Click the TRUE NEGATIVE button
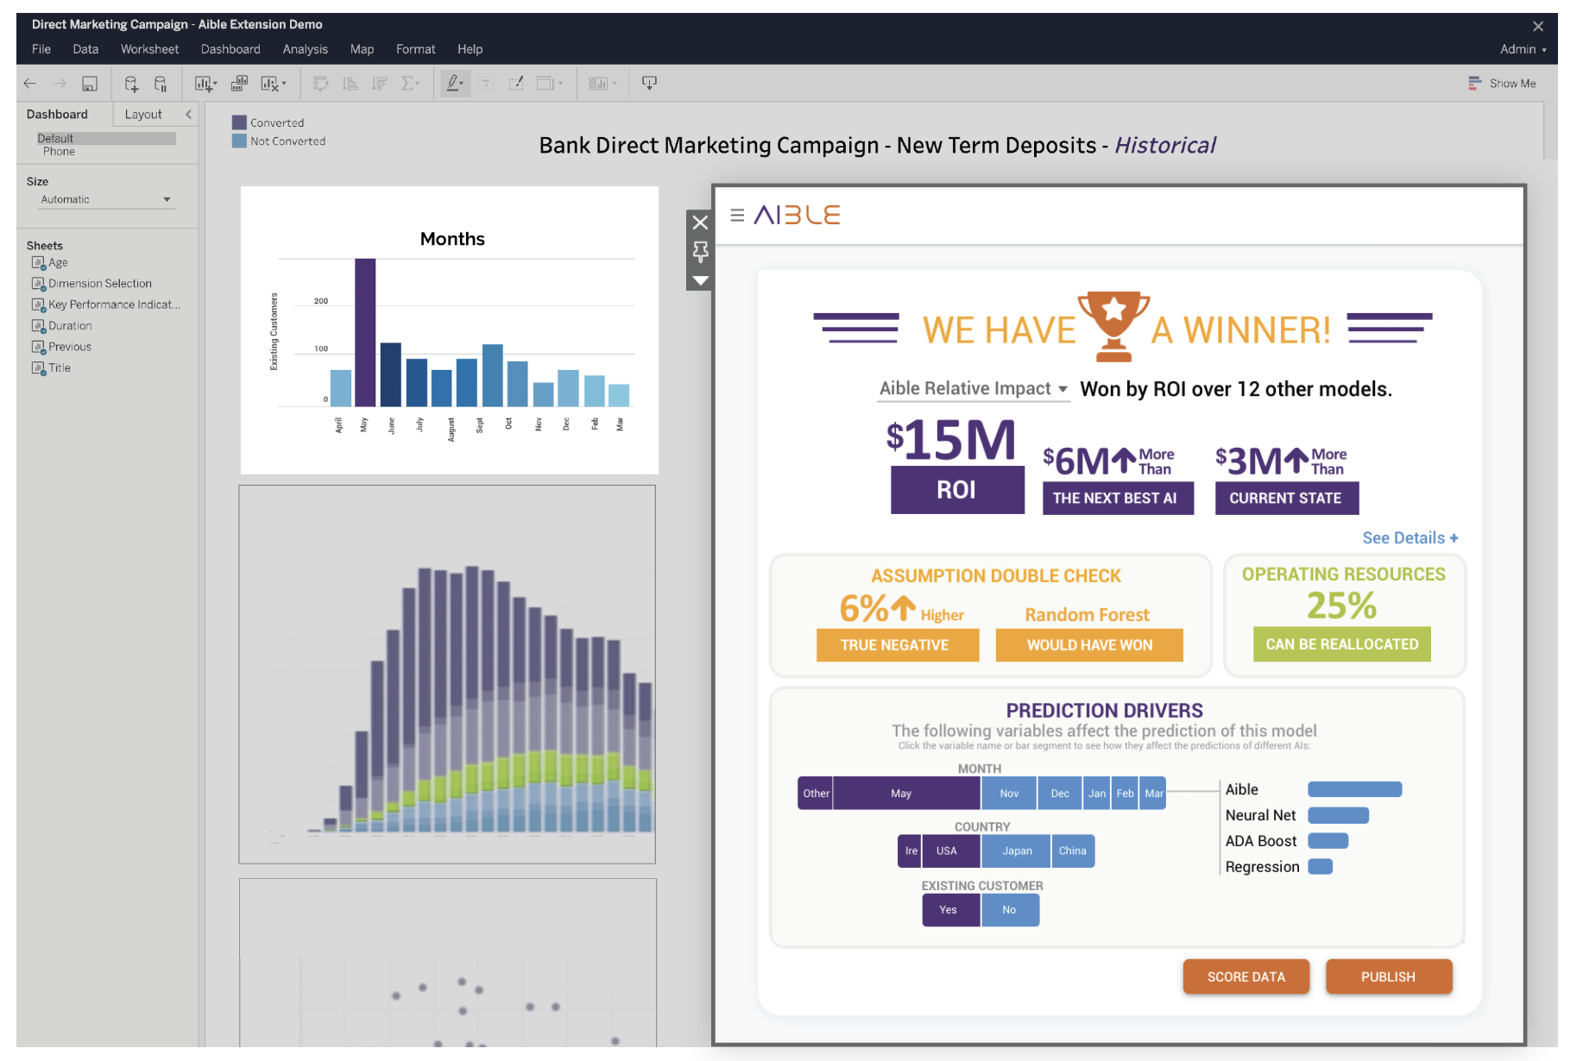Image resolution: width=1583 pixels, height=1061 pixels. 897,645
